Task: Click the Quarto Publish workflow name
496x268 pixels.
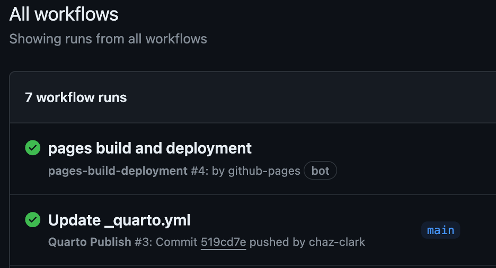Action: point(89,243)
